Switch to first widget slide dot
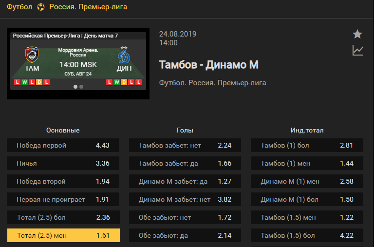The width and height of the screenshot is (374, 247). tap(75, 87)
